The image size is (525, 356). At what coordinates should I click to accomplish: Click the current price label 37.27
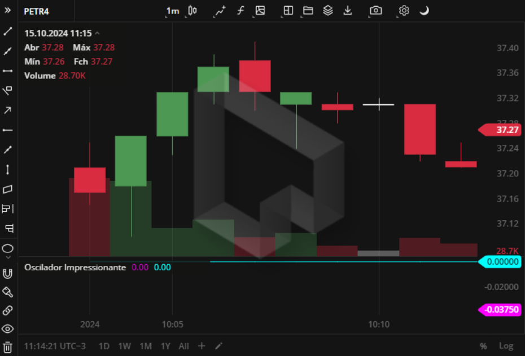click(499, 130)
